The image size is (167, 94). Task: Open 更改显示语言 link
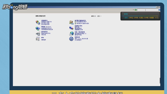[x=78, y=35]
